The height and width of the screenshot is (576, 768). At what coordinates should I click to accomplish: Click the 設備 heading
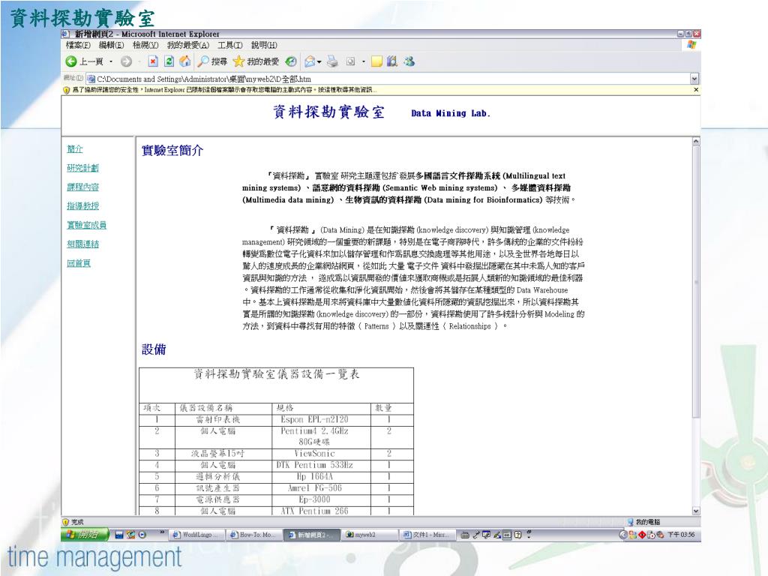[154, 349]
